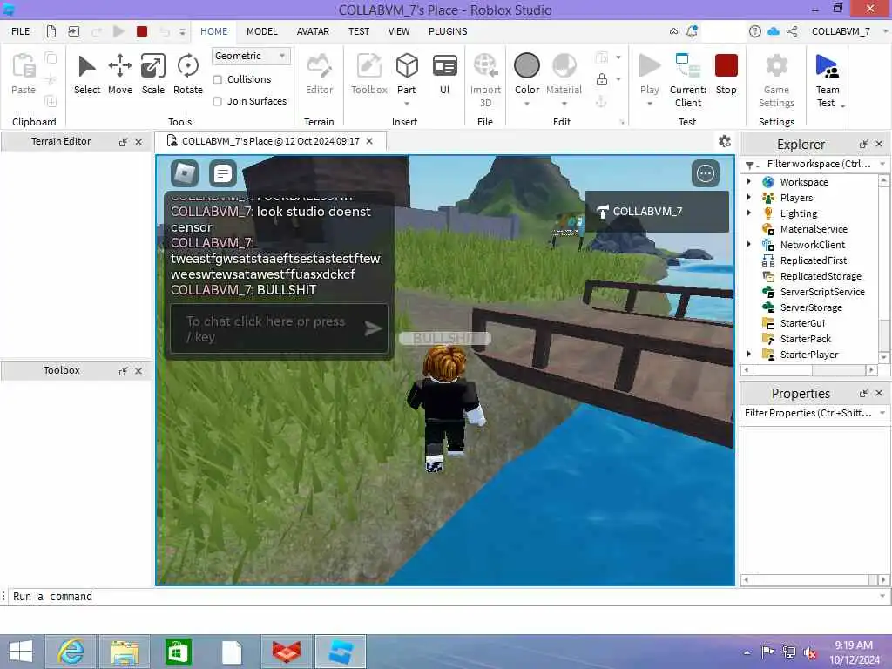
Task: Switch to the AVATAR ribbon tab
Action: 313,31
